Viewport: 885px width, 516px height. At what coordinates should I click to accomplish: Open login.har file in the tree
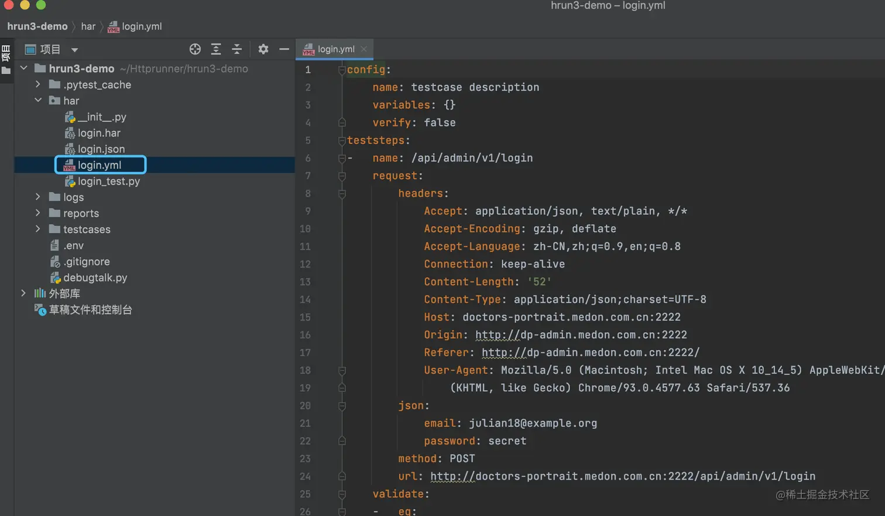pos(99,133)
